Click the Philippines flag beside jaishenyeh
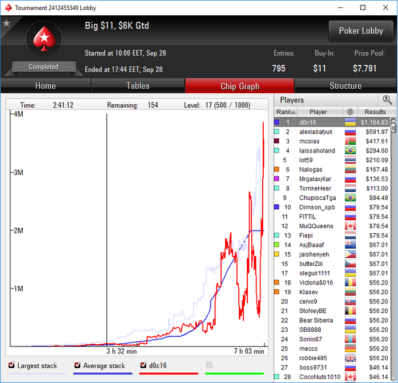This screenshot has width=398, height=383. (x=350, y=254)
